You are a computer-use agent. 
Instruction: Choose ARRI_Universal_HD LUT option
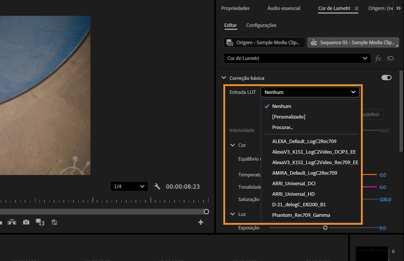(x=293, y=194)
